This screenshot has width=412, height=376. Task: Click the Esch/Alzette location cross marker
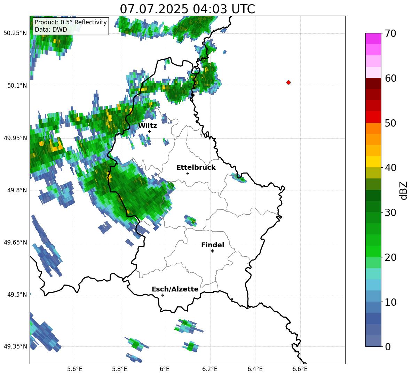(163, 295)
